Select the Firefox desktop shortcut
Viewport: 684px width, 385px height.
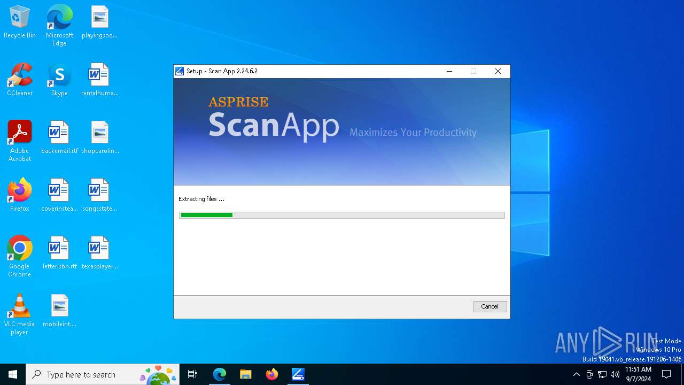pos(20,196)
